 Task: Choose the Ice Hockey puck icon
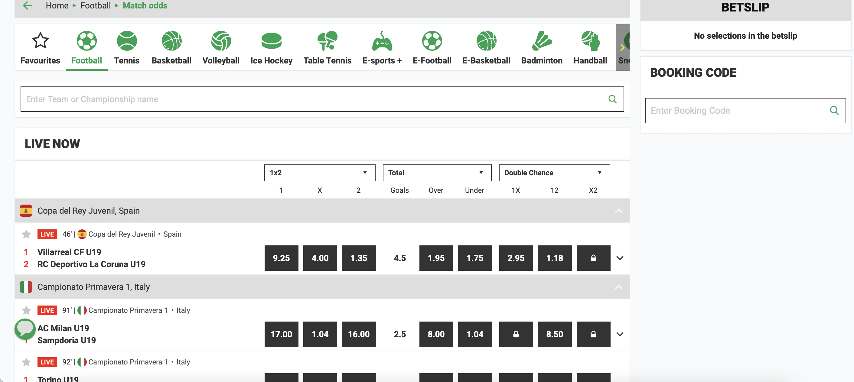pyautogui.click(x=271, y=41)
